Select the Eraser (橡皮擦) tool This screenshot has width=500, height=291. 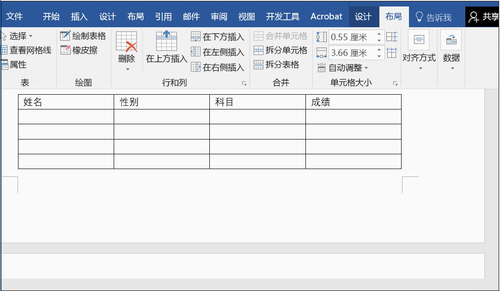[79, 50]
